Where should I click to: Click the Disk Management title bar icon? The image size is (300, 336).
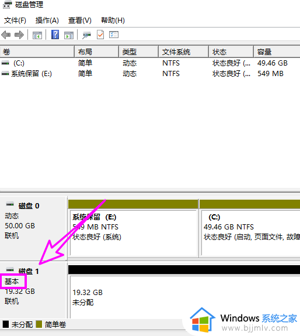pyautogui.click(x=7, y=4)
